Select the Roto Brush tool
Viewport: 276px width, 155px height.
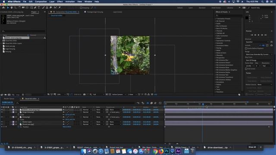click(56, 8)
